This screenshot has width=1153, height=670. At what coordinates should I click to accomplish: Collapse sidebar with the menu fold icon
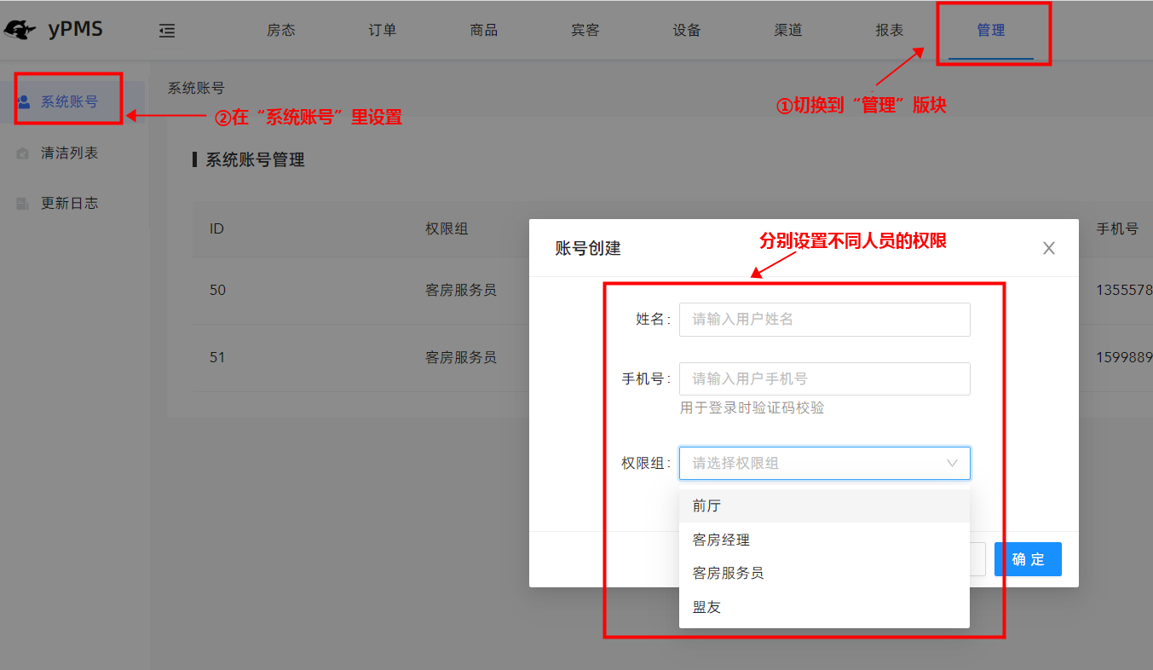point(167,31)
